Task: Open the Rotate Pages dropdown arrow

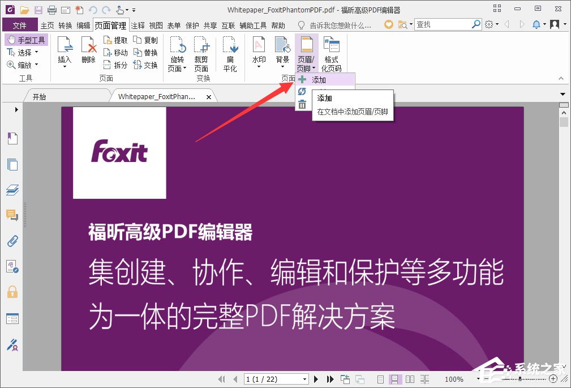Action: pyautogui.click(x=184, y=68)
